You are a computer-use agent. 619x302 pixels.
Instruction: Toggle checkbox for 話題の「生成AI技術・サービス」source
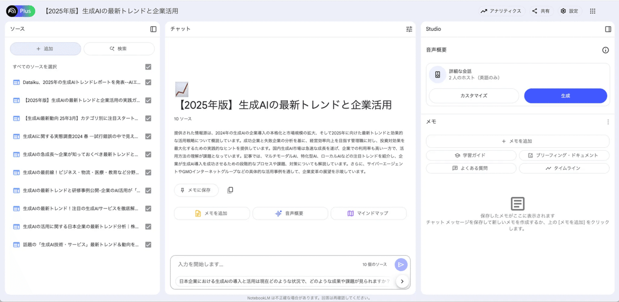pos(148,244)
